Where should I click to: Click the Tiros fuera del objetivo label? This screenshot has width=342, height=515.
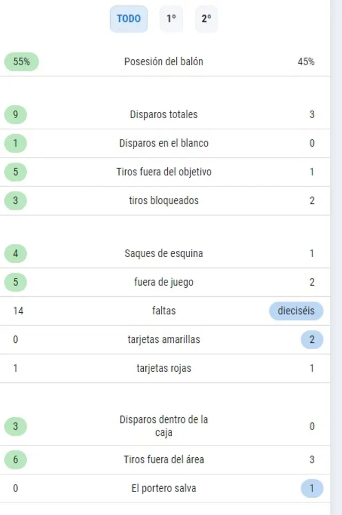coord(164,172)
